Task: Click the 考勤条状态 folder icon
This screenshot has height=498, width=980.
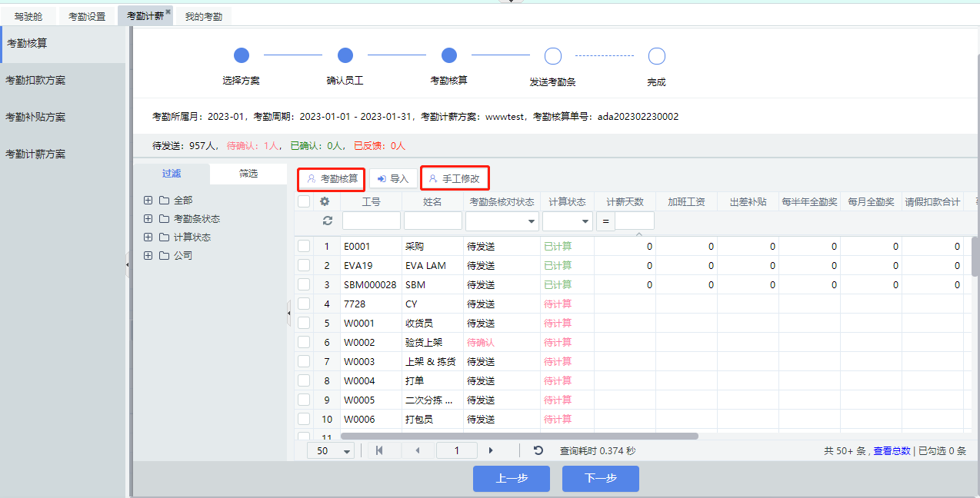Action: point(164,218)
